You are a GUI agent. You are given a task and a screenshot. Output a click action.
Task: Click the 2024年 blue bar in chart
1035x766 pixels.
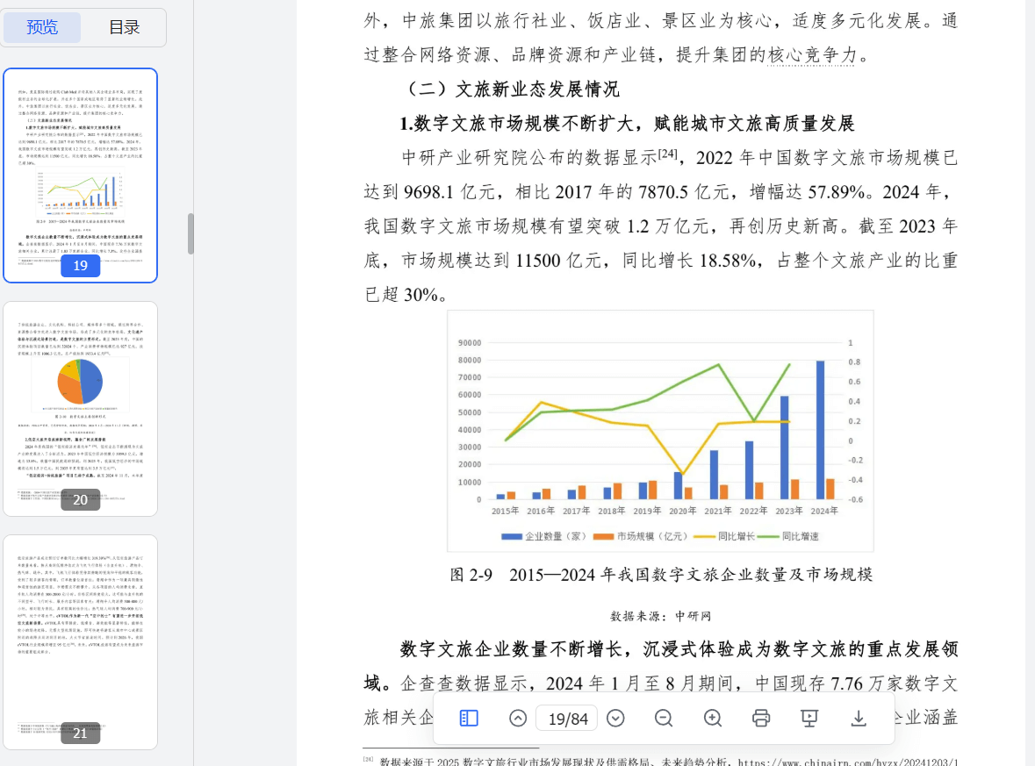point(820,430)
